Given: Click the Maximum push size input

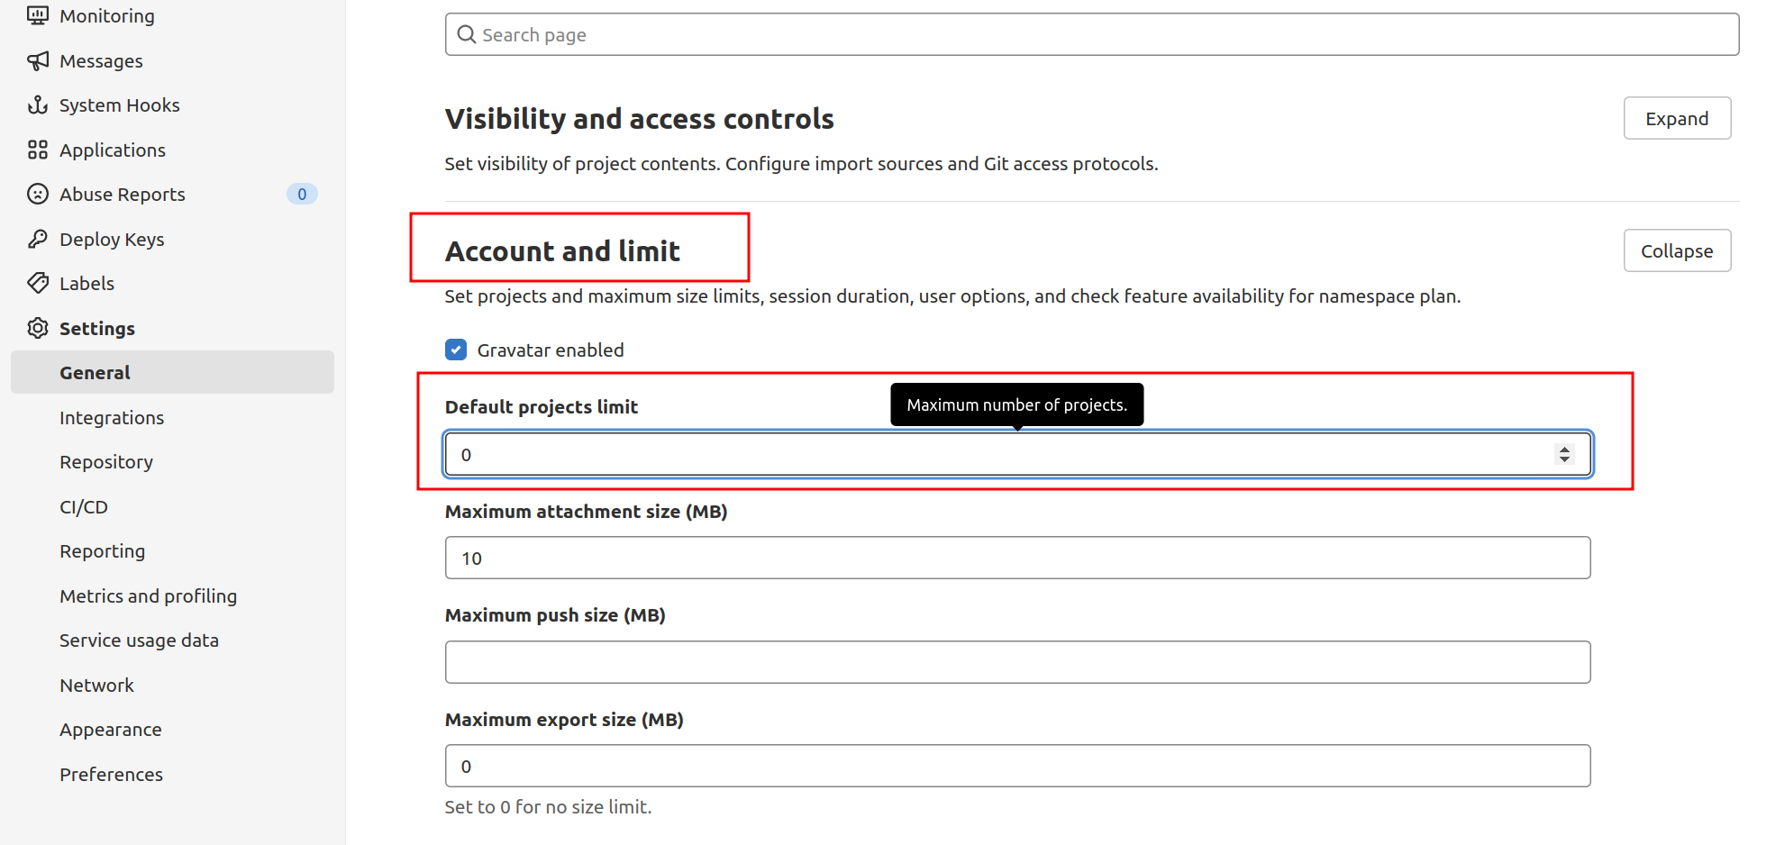Looking at the screenshot, I should [1017, 662].
